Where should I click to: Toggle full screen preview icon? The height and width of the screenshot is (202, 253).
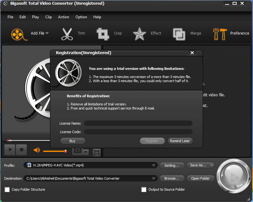(x=97, y=152)
